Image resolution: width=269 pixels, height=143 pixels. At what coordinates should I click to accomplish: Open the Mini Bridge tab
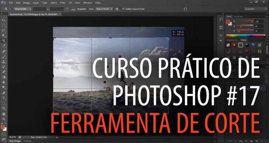[x=15, y=141]
